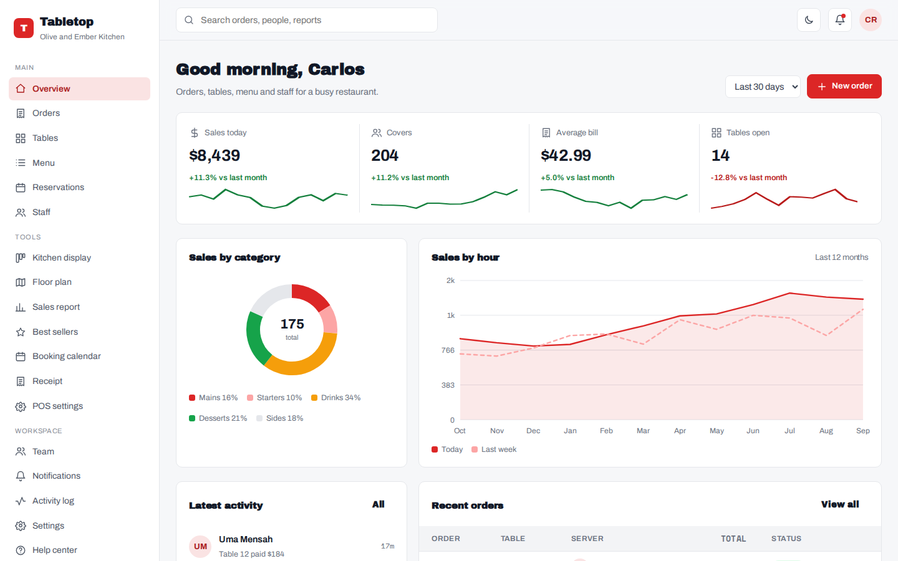This screenshot has width=898, height=561.
Task: Click the donut chart 175 total center
Action: click(x=292, y=329)
